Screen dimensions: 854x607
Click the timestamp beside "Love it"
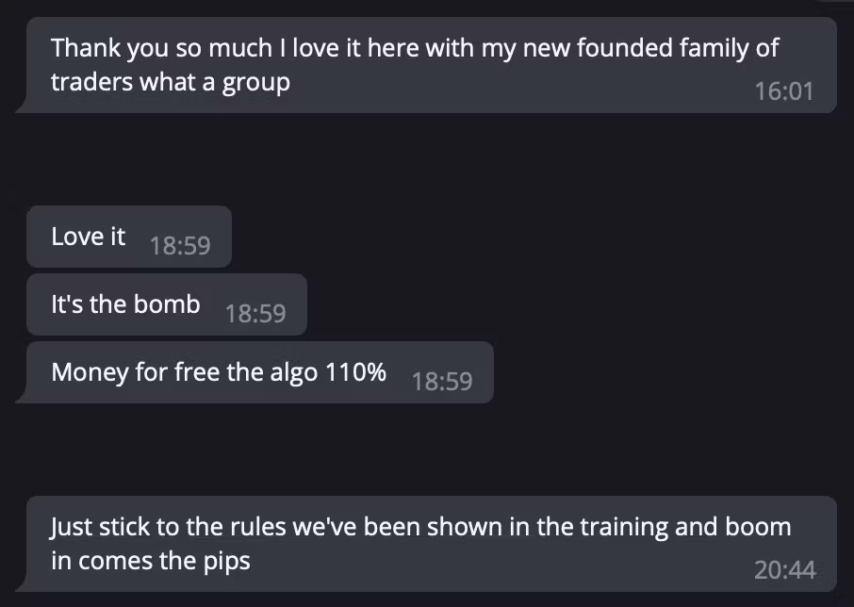click(x=179, y=245)
